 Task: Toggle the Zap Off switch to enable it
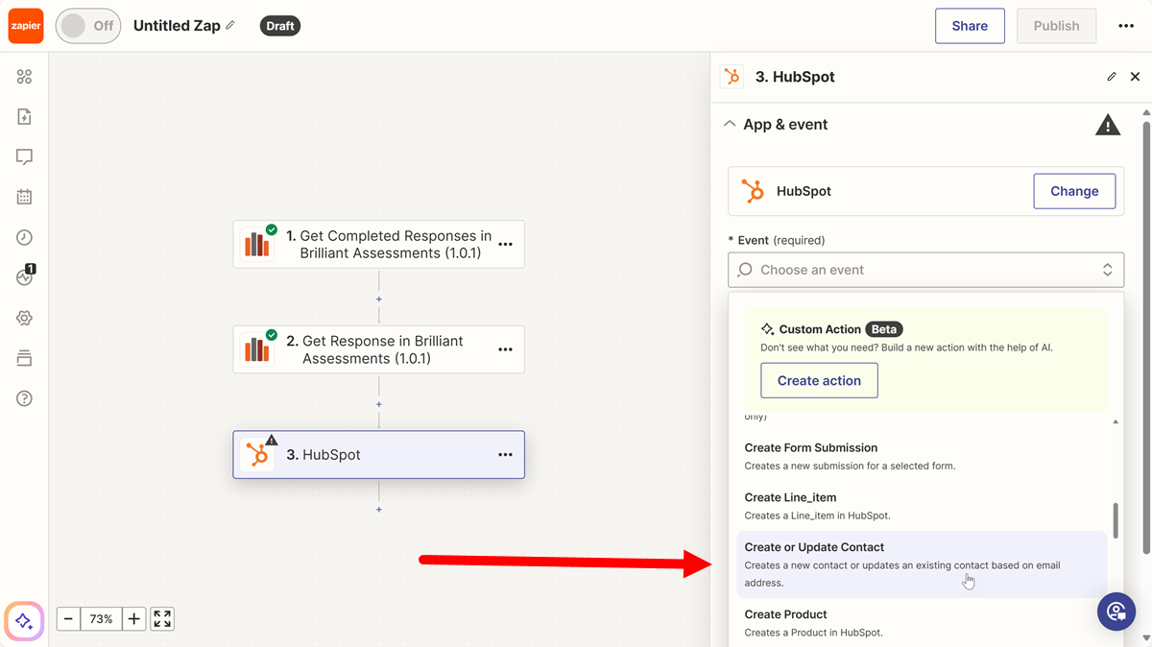[87, 26]
